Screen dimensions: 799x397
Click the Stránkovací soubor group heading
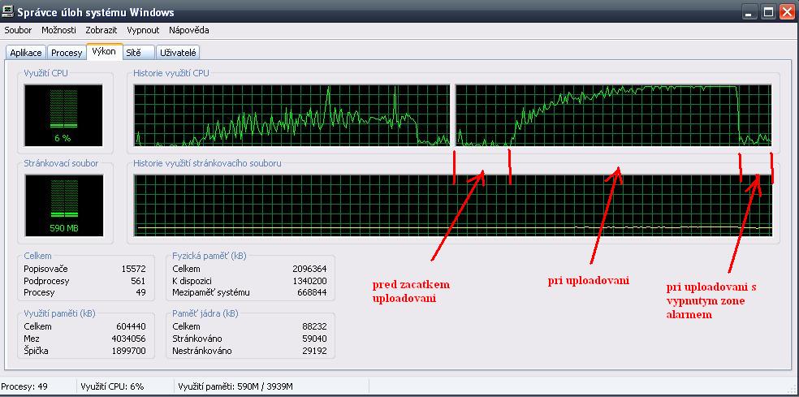61,164
